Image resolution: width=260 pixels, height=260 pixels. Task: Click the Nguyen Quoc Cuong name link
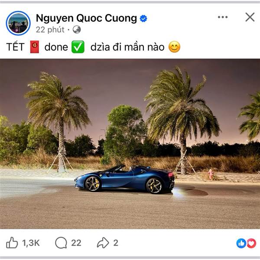coord(86,18)
